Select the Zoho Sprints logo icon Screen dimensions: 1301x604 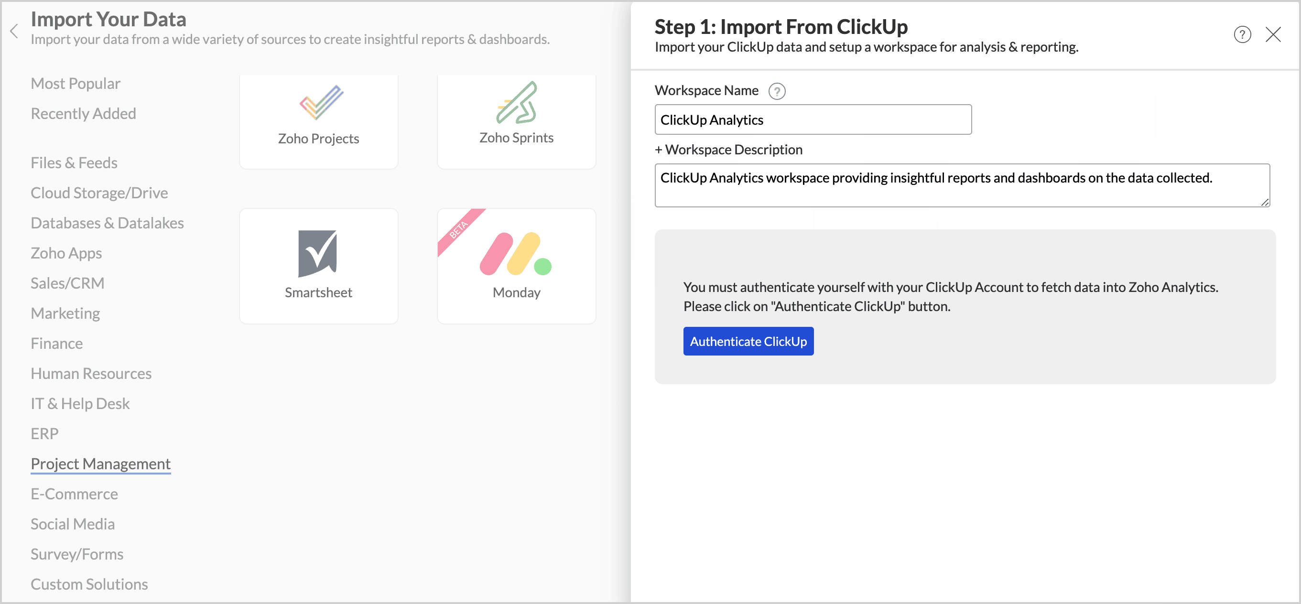(x=517, y=103)
